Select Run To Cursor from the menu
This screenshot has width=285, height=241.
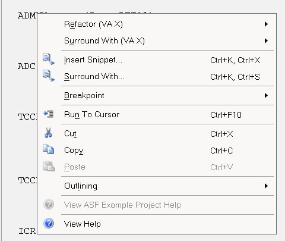[x=157, y=115]
